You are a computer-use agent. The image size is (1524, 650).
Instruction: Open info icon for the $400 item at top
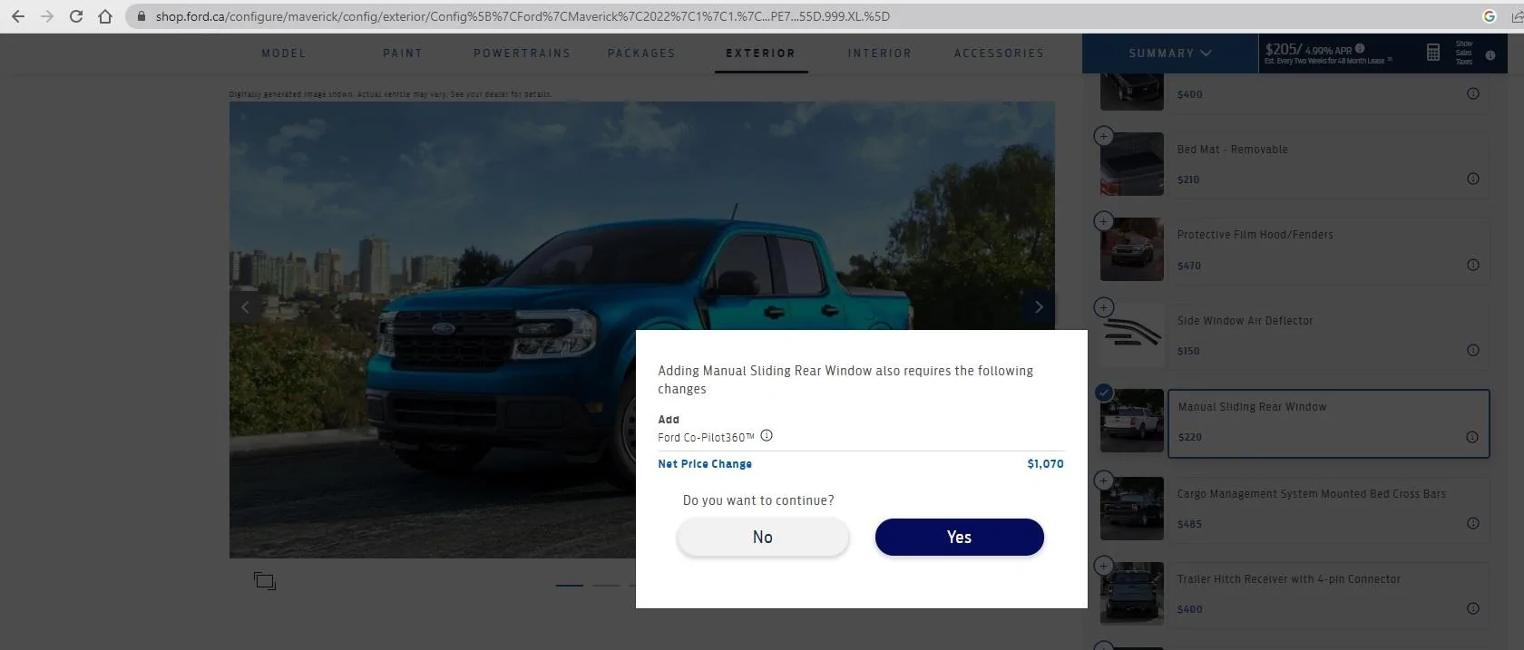1473,93
